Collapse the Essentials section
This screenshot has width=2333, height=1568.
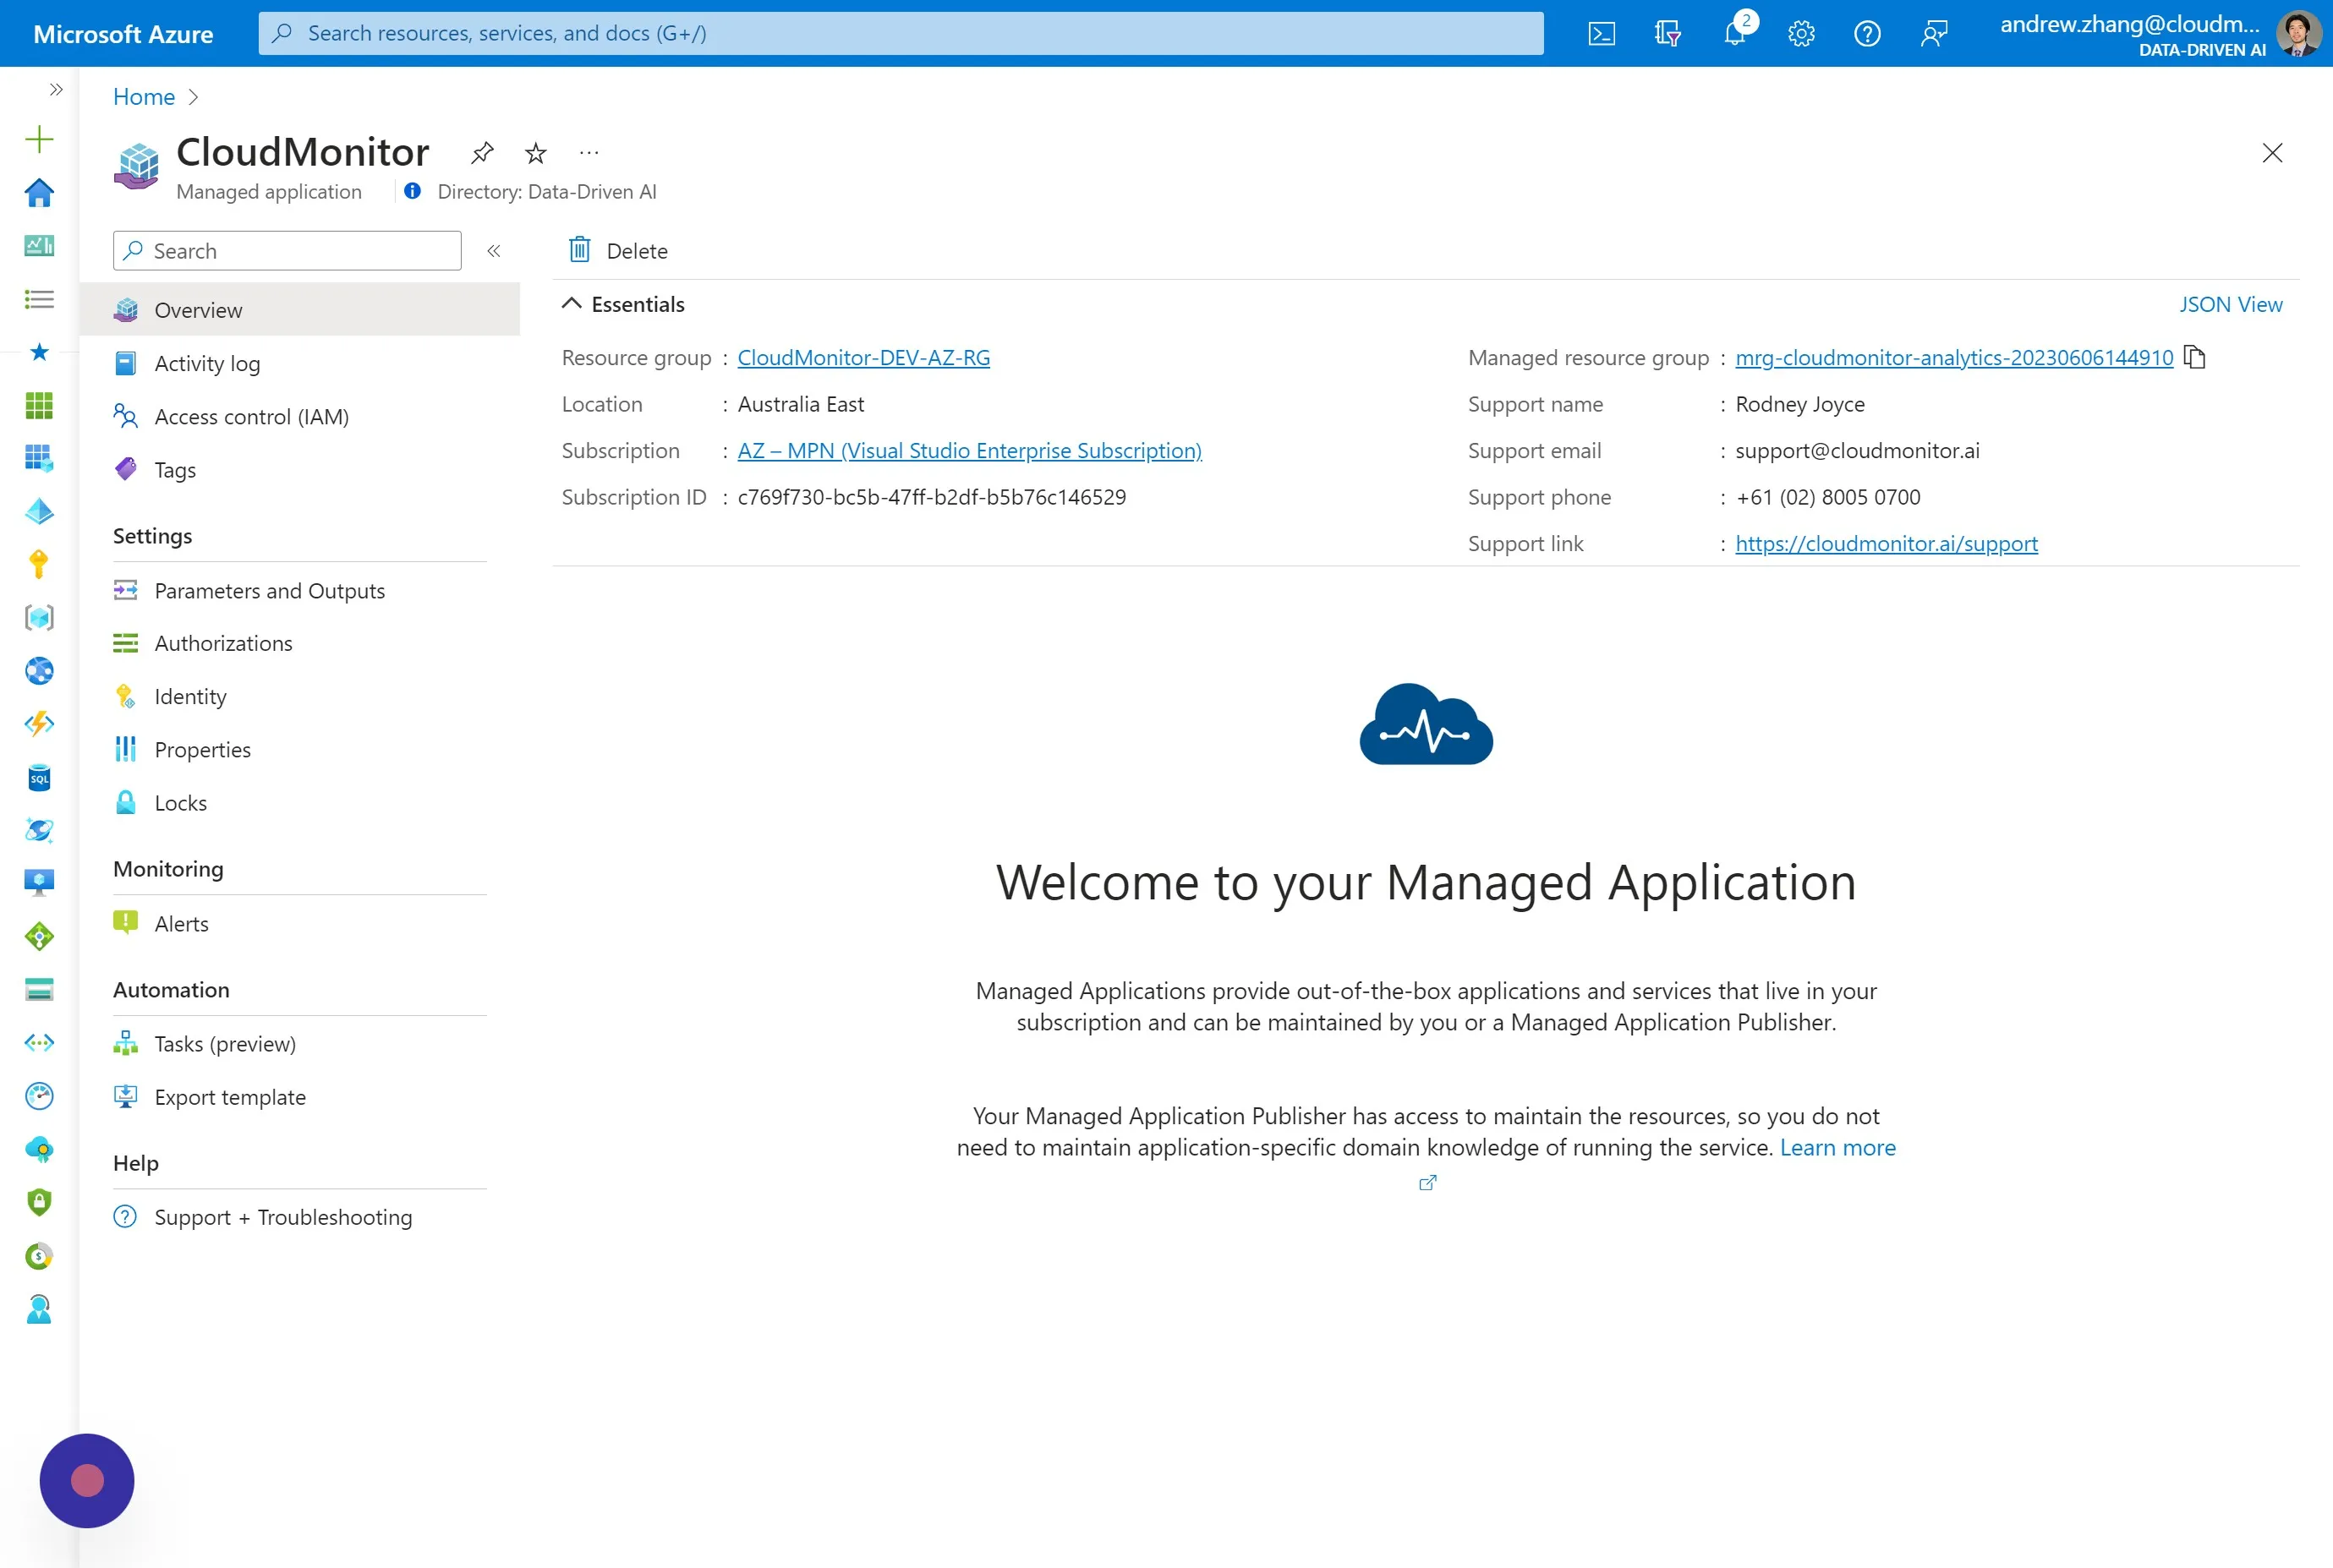click(572, 303)
